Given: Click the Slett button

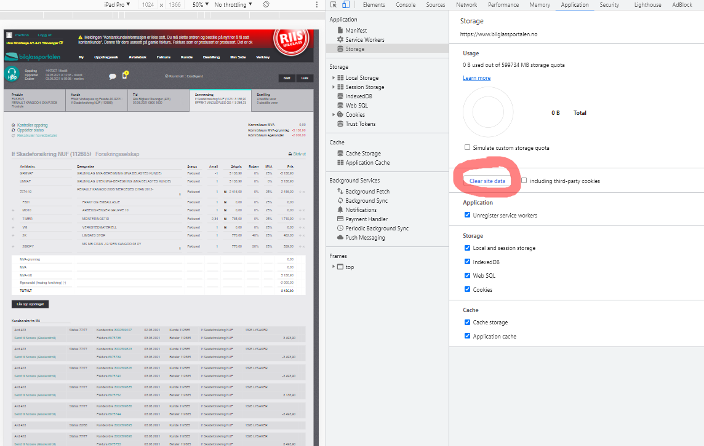Looking at the screenshot, I should (x=287, y=78).
